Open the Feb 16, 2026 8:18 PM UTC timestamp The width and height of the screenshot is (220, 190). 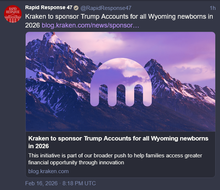click(x=60, y=183)
